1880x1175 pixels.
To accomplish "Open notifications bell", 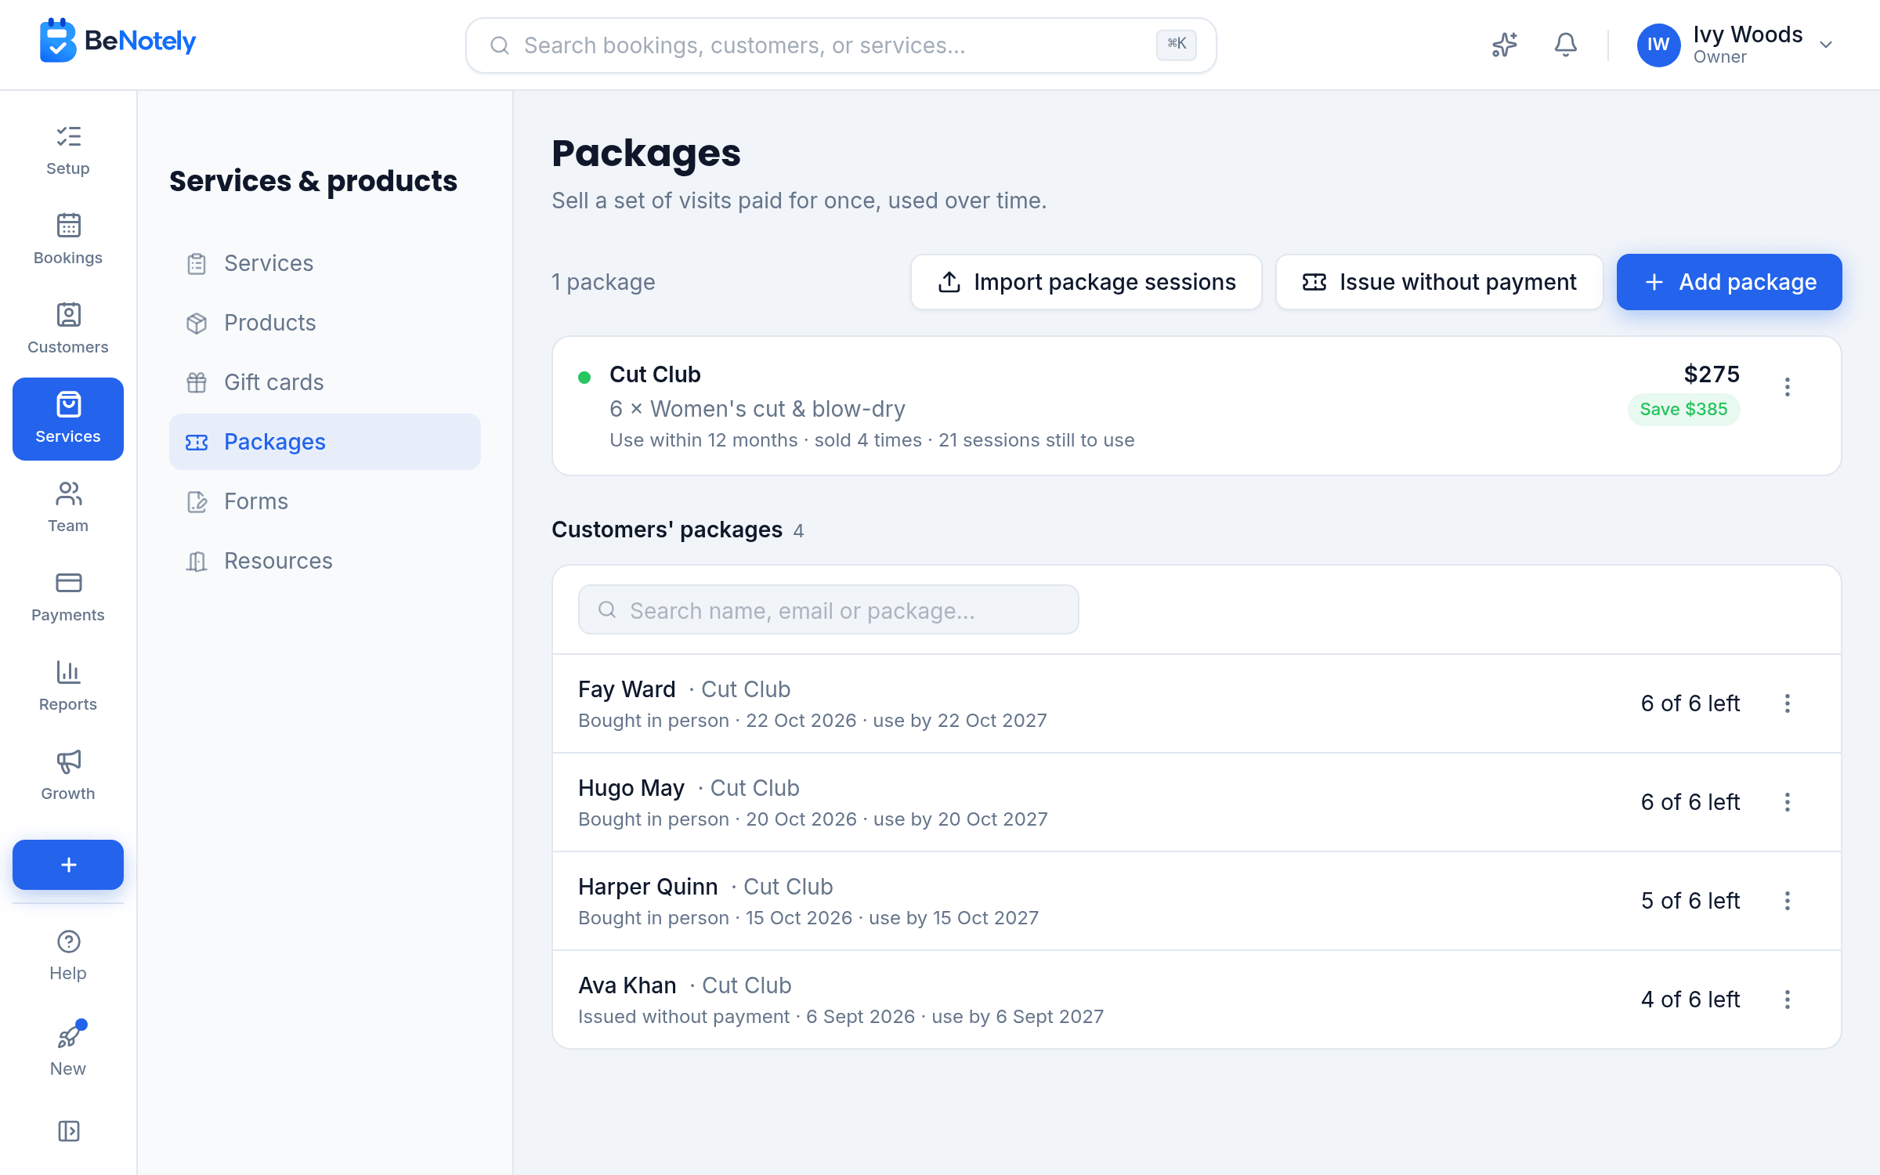I will (1565, 45).
